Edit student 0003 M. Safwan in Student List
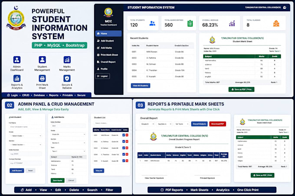The width and height of the screenshot is (295, 196). pyautogui.click(x=124, y=148)
